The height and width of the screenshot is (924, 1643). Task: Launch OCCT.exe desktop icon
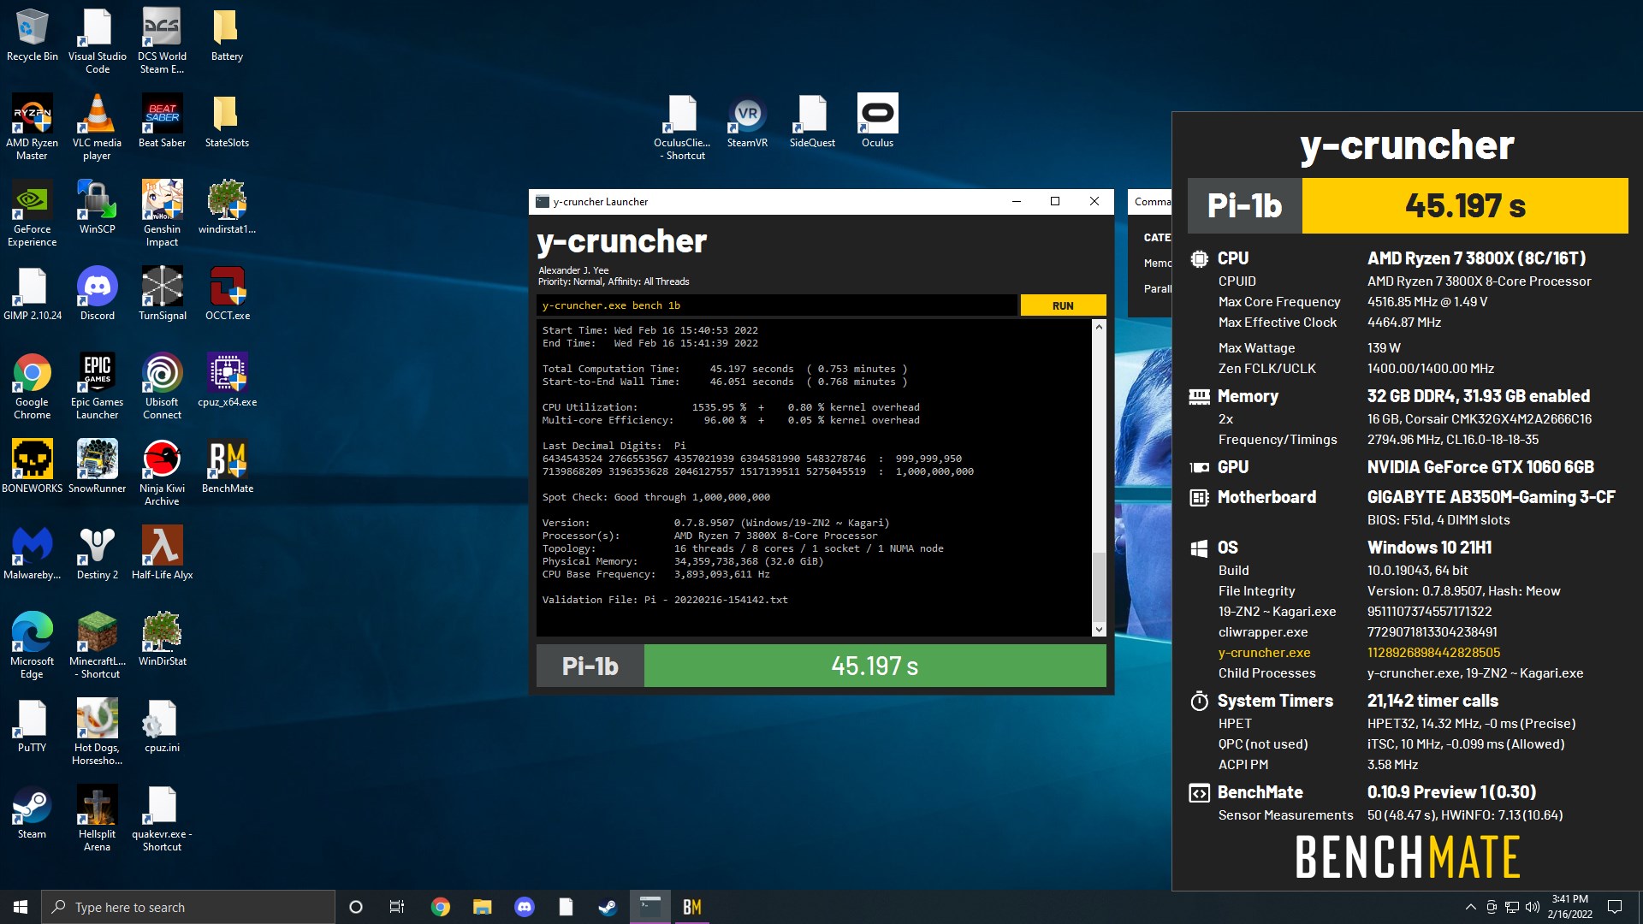(227, 294)
